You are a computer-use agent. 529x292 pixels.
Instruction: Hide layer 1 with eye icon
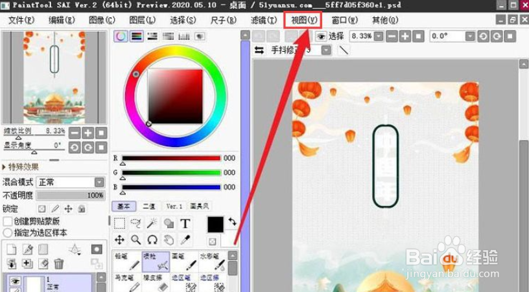pyautogui.click(x=15, y=280)
